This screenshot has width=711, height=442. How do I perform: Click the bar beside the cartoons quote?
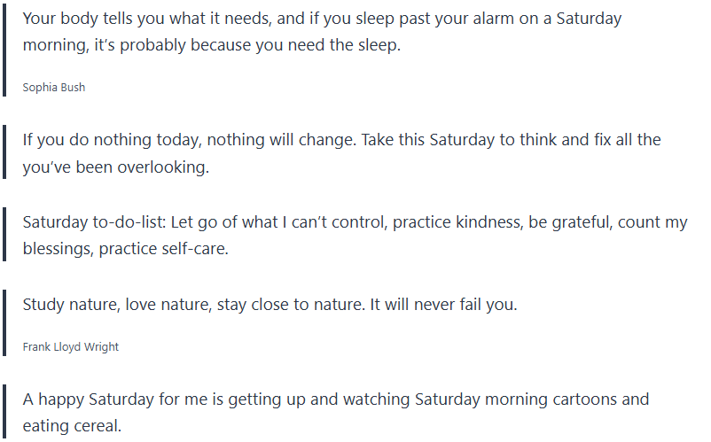(x=4, y=412)
